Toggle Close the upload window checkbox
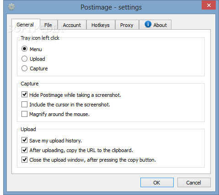The height and width of the screenshot is (195, 219). 24,160
